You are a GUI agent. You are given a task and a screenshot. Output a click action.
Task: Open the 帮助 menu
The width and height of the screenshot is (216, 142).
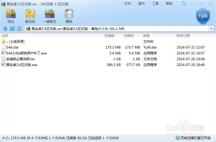(169, 4)
